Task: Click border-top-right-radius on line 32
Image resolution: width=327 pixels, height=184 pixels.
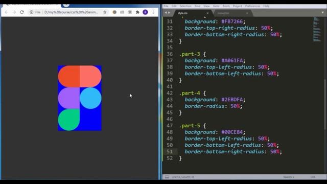Action: (x=220, y=28)
